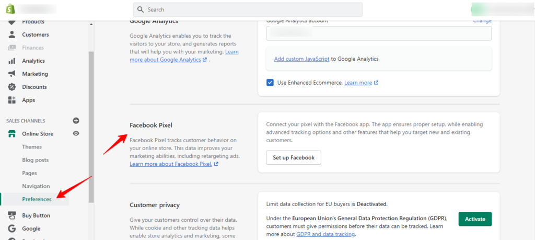Click Change link for Analytics account
535x240 pixels.
482,21
